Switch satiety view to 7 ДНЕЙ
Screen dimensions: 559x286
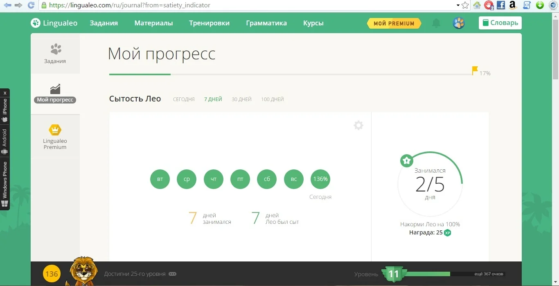click(213, 99)
